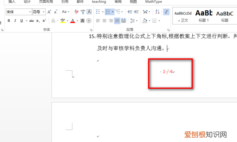Open Asian layout (A with arrows) icon

coord(145,11)
